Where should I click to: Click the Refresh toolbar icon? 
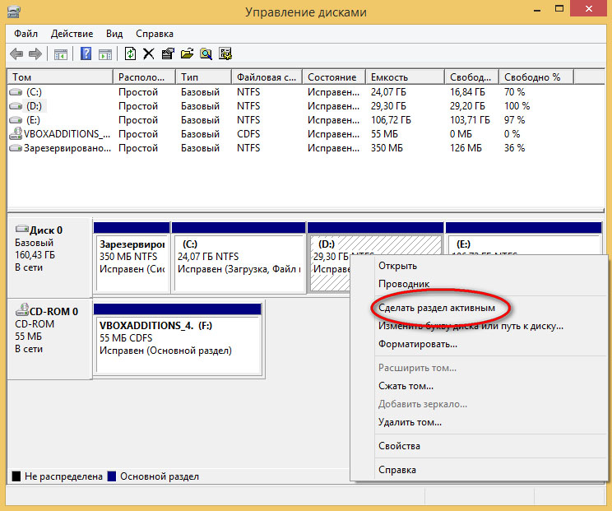pyautogui.click(x=130, y=54)
